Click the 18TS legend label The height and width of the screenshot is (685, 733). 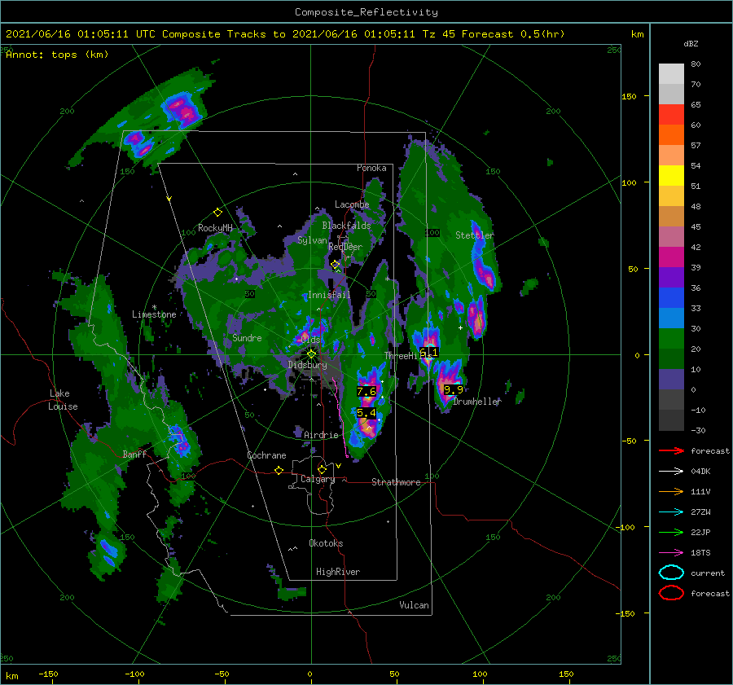coord(700,553)
